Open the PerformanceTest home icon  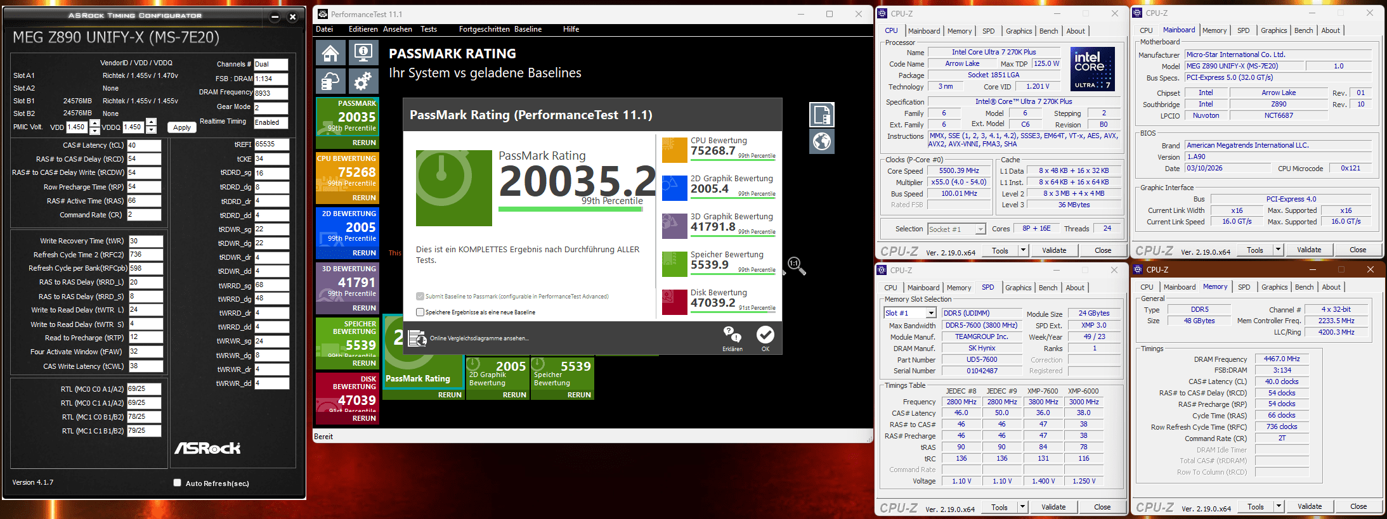(x=330, y=53)
